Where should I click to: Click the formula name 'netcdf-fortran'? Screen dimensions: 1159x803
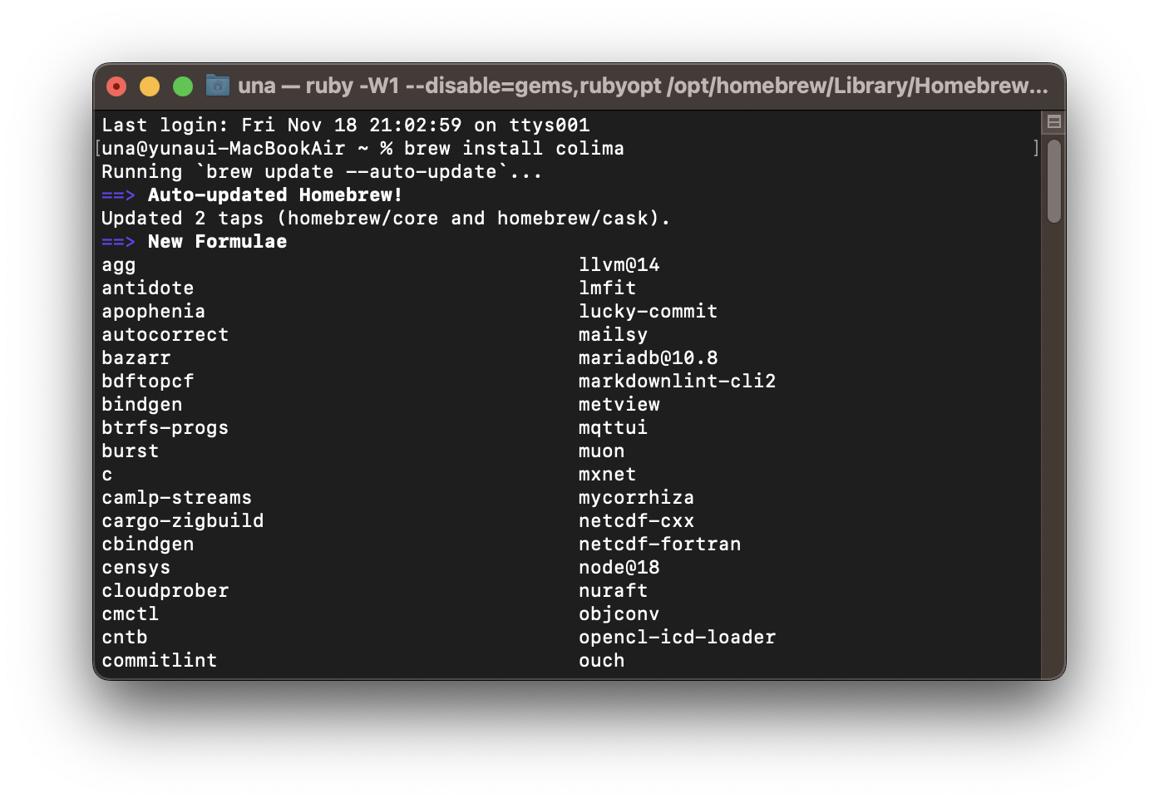click(660, 544)
